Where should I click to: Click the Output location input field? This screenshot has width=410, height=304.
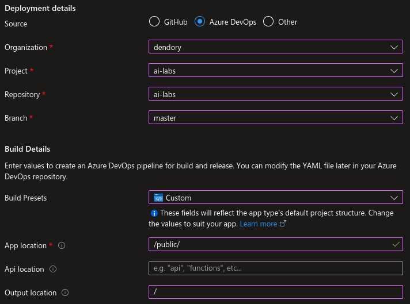[276, 292]
